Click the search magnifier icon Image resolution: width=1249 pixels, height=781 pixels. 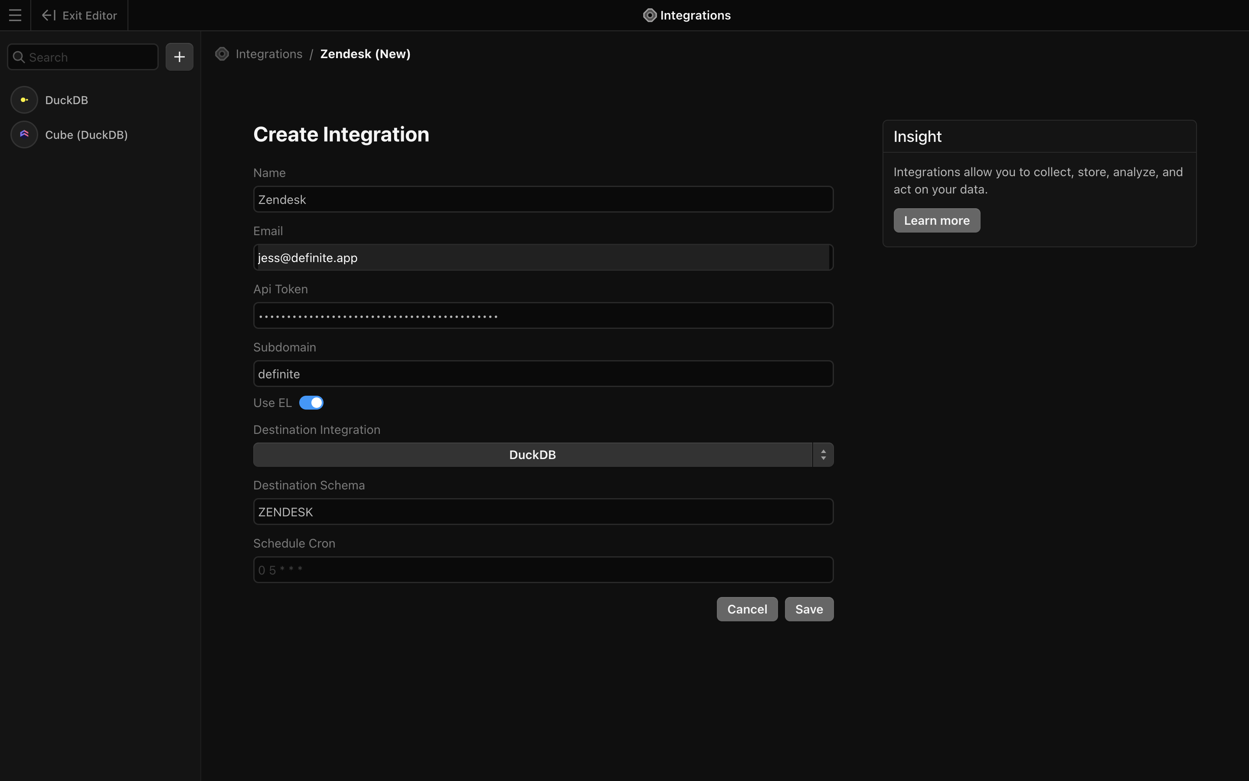(x=19, y=57)
